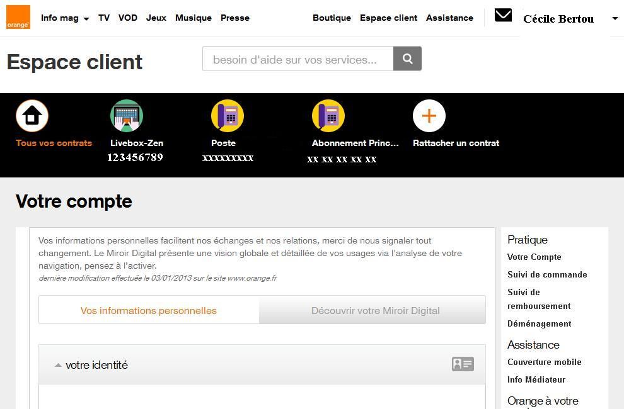Image resolution: width=624 pixels, height=409 pixels.
Task: Collapse the votre identité section
Action: tap(58, 365)
